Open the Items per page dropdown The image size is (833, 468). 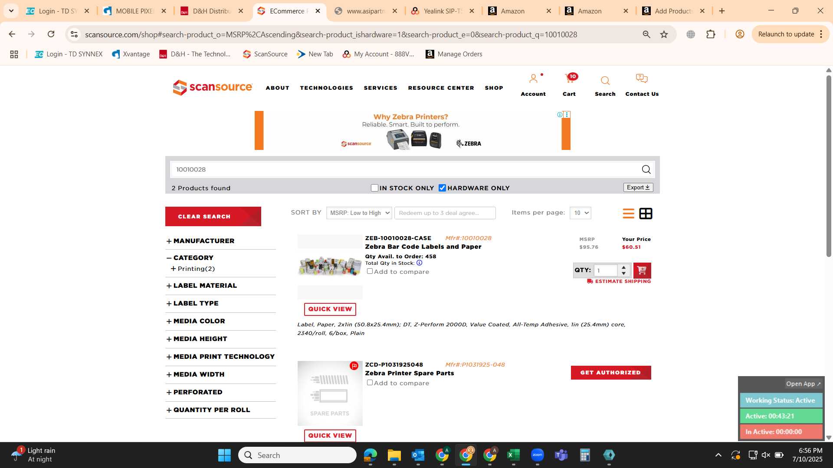(x=580, y=213)
